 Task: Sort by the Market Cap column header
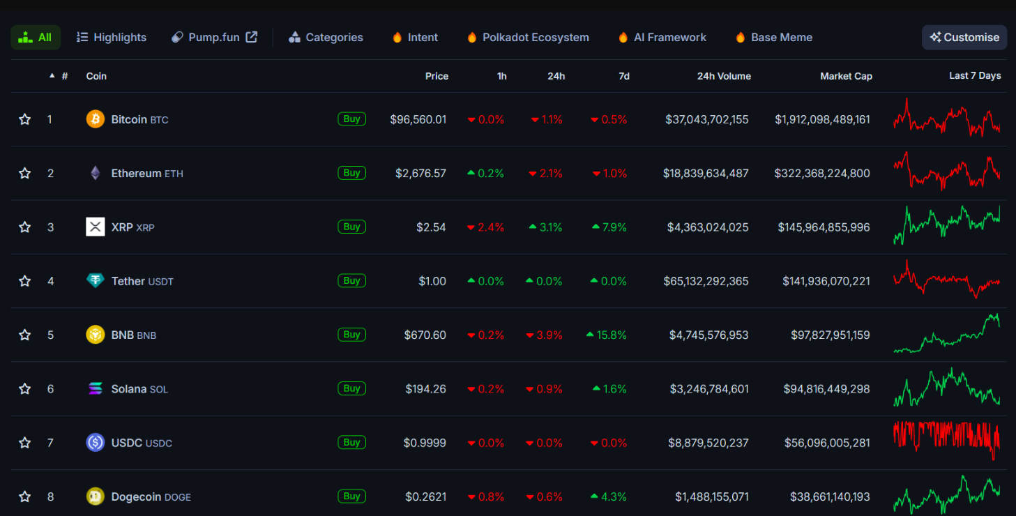846,76
